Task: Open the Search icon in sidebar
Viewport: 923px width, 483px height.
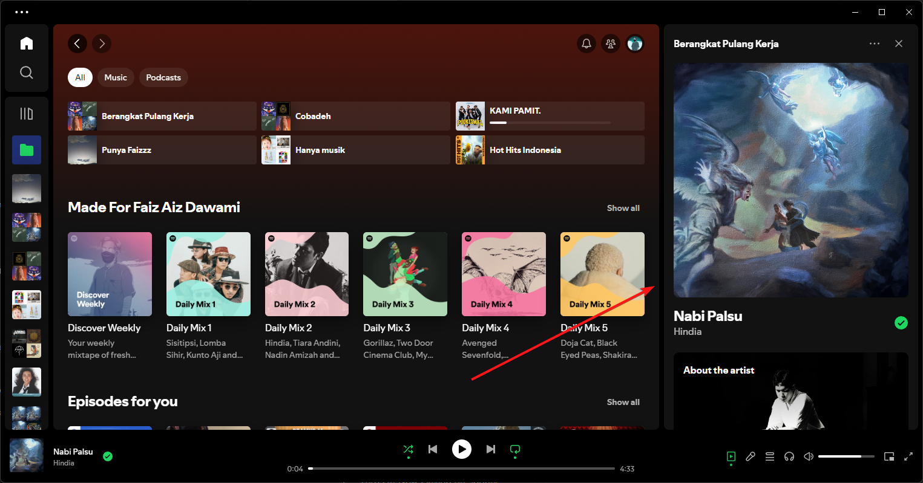Action: coord(27,73)
